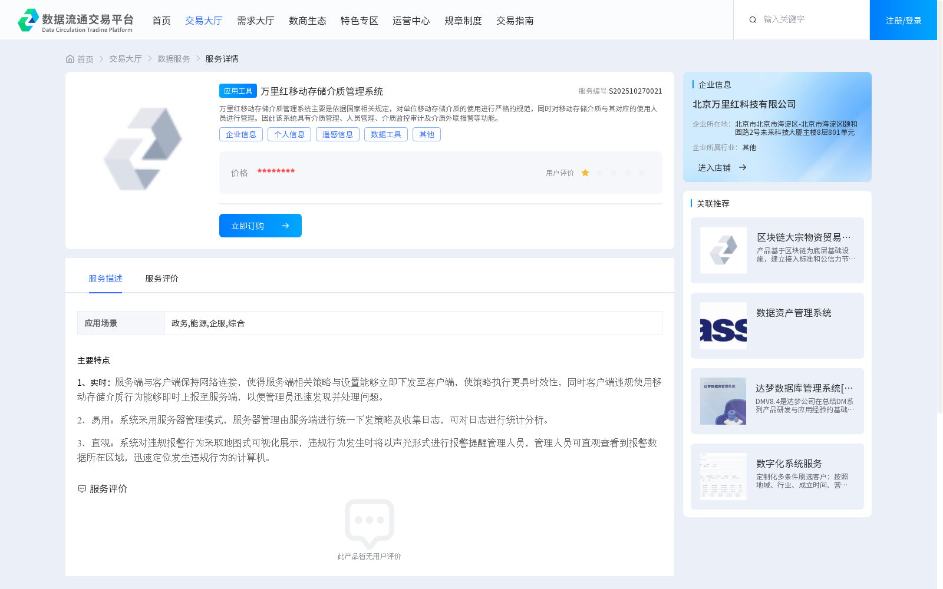Click the arrow next to 进入店铺

[743, 168]
